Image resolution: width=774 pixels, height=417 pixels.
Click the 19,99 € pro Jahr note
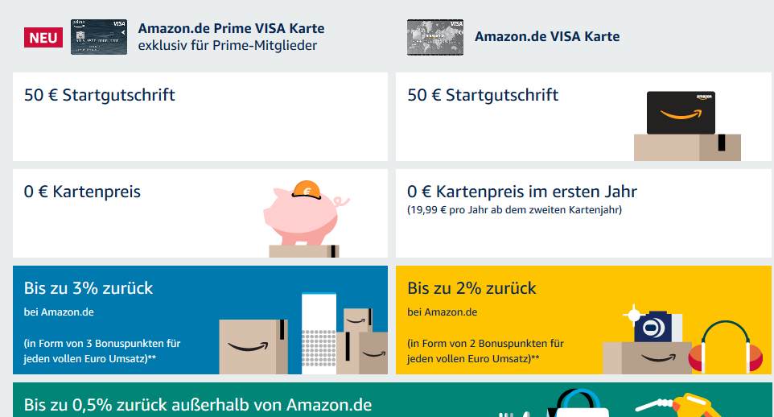point(514,210)
